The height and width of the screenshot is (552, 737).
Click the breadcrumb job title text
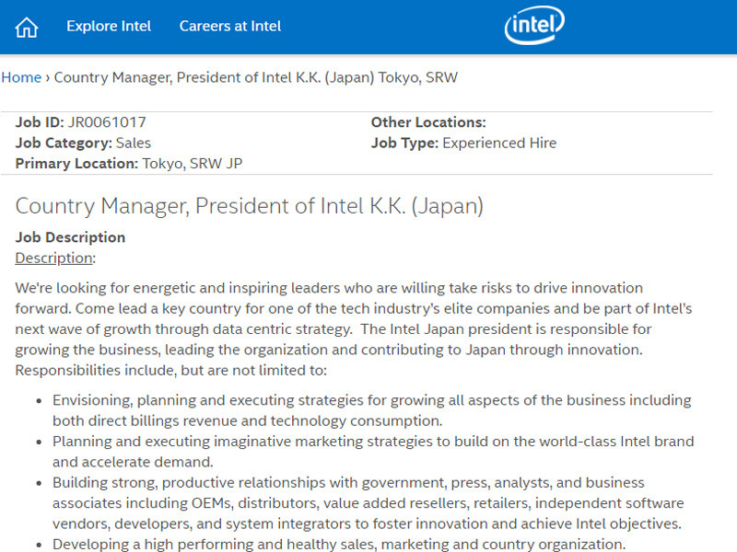click(x=255, y=77)
